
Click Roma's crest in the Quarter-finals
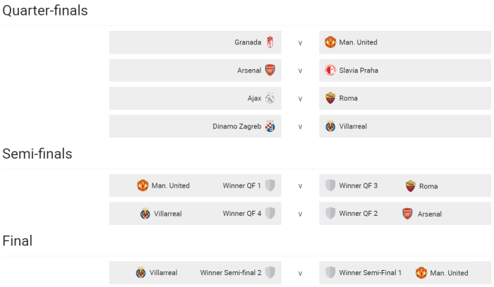[330, 99]
